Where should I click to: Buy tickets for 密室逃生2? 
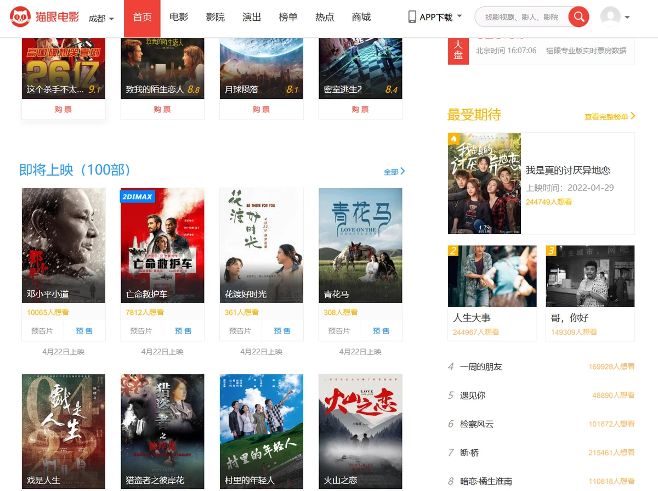point(360,109)
